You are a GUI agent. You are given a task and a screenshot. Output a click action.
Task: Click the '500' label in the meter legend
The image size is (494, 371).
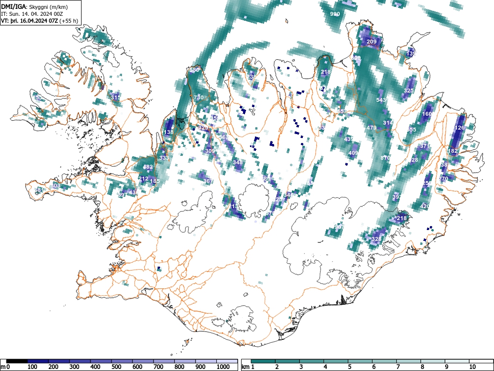pos(116,367)
